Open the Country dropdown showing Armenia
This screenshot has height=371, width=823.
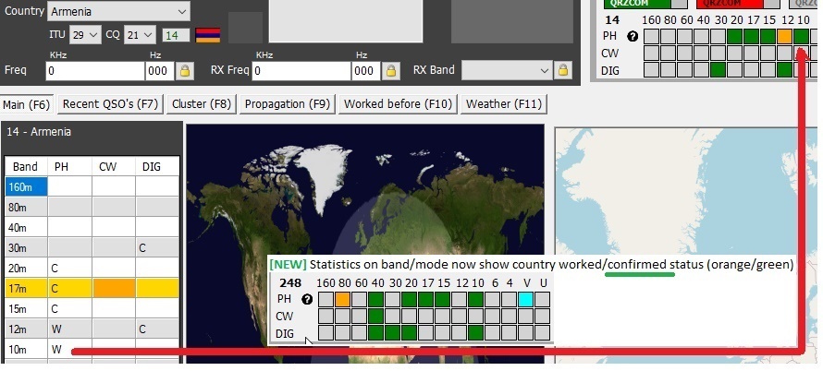[118, 11]
